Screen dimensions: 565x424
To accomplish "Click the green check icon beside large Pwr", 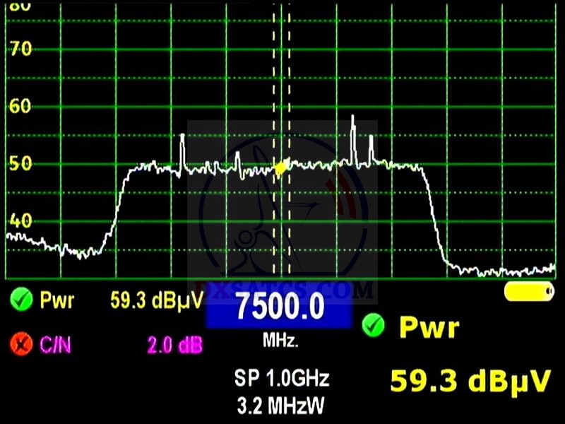I will [x=373, y=326].
